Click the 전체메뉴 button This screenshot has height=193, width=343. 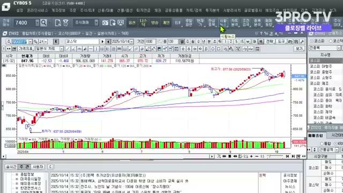point(6,23)
